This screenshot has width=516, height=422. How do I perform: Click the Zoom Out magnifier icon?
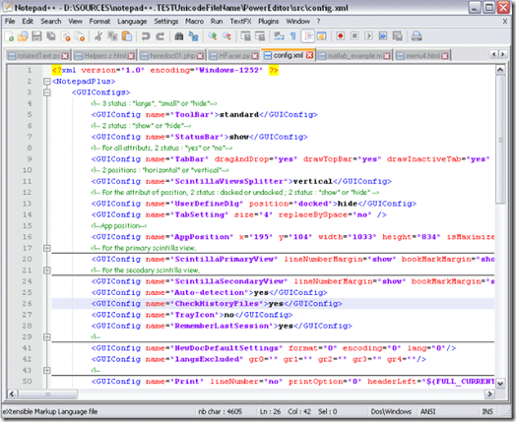pyautogui.click(x=226, y=36)
